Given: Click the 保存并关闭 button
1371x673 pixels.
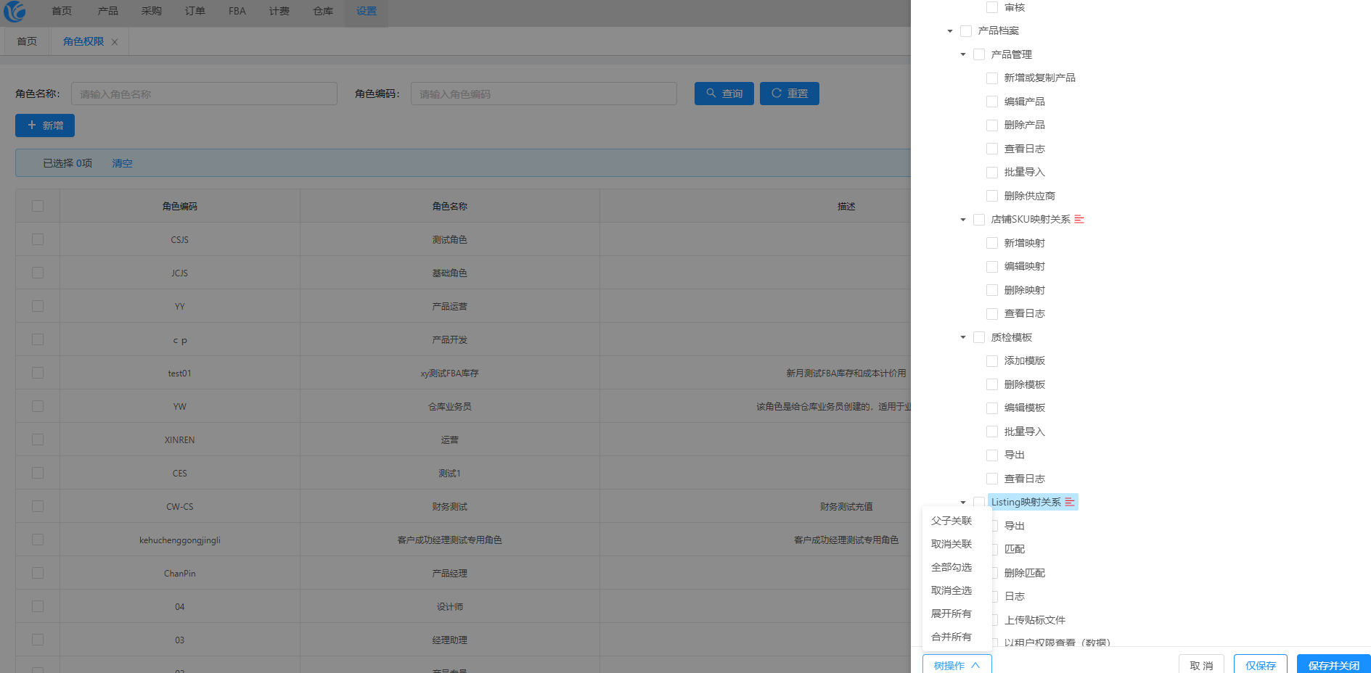Looking at the screenshot, I should (x=1334, y=664).
